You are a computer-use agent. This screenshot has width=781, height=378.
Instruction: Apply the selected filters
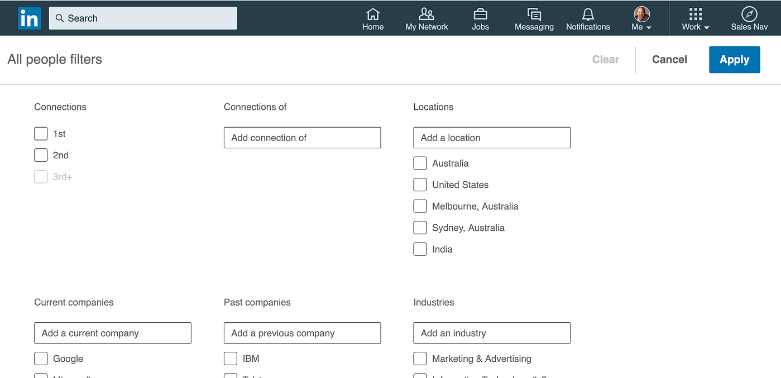(x=734, y=60)
